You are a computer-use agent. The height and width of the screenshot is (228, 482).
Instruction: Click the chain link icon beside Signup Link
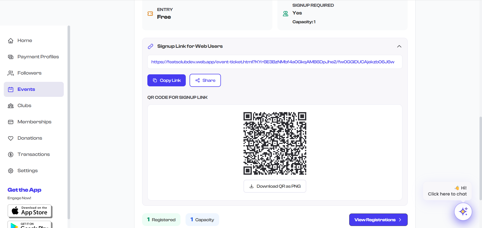click(x=150, y=46)
